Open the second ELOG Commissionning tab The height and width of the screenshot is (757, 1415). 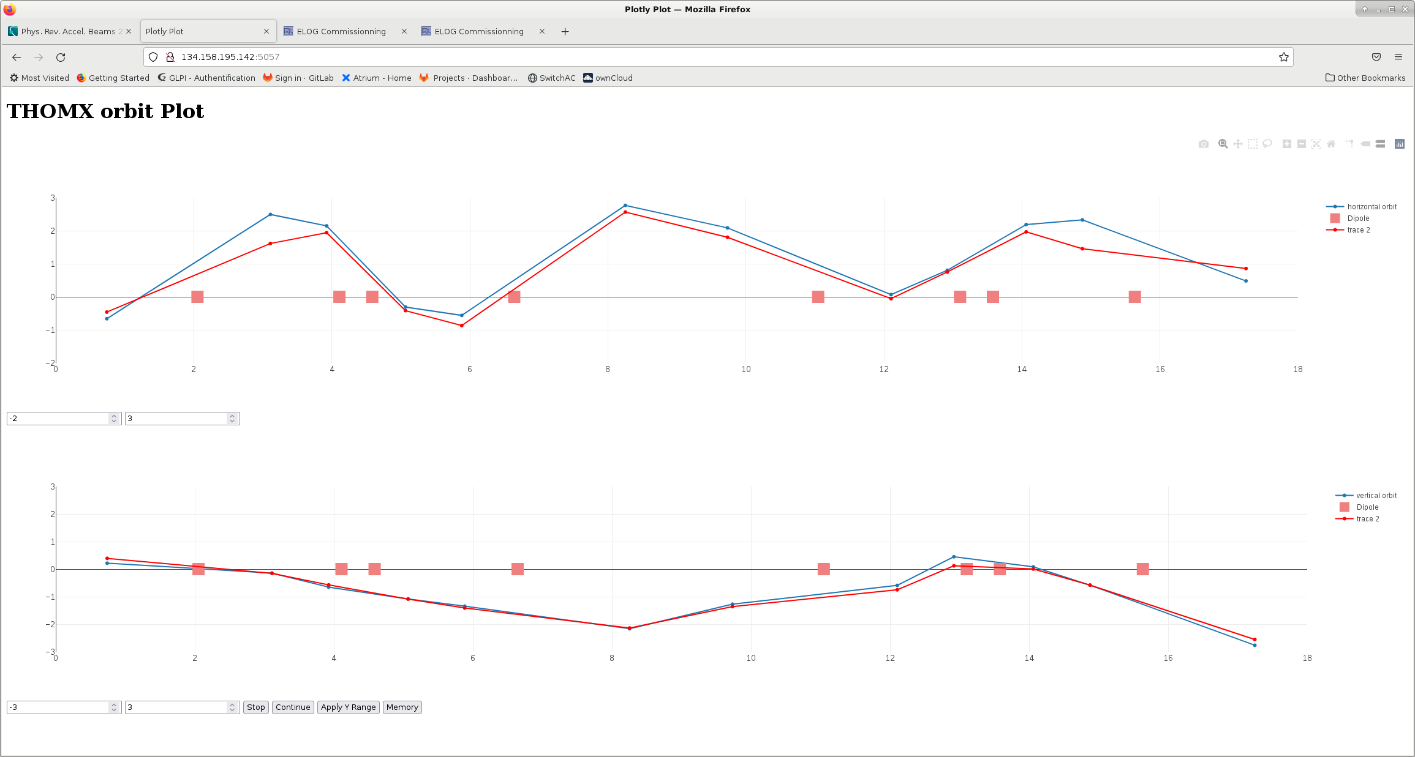(x=479, y=31)
